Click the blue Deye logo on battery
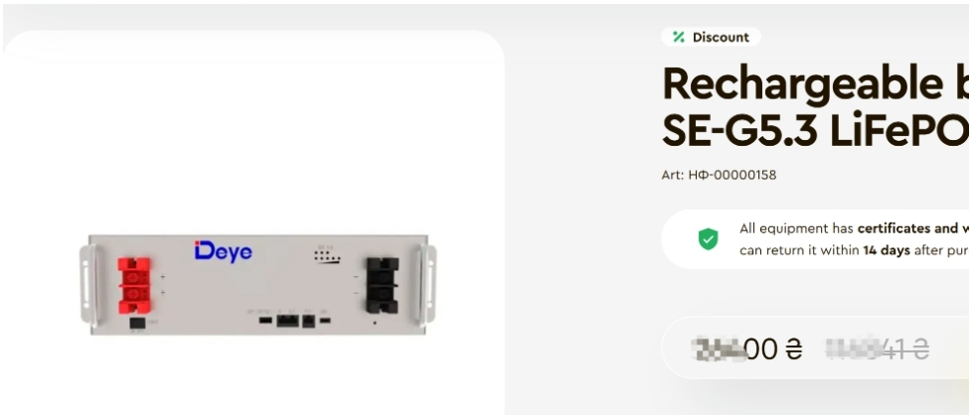The height and width of the screenshot is (415, 973). click(224, 251)
